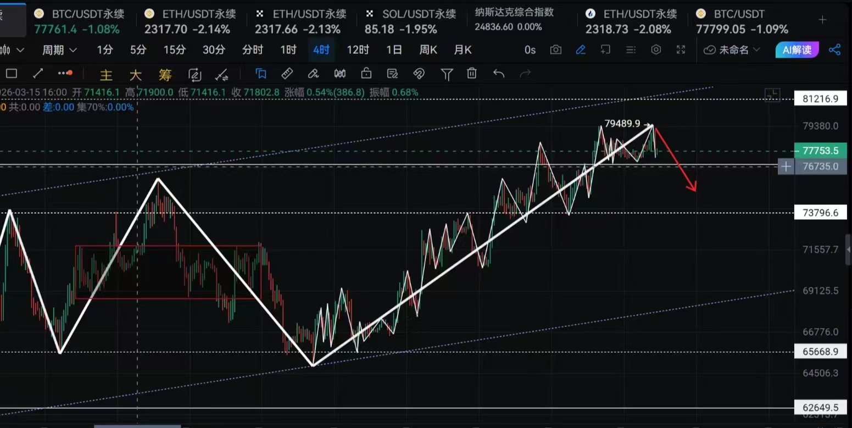Screen dimensions: 852x428
Task: Switch to the 1日 timeframe
Action: pyautogui.click(x=394, y=50)
